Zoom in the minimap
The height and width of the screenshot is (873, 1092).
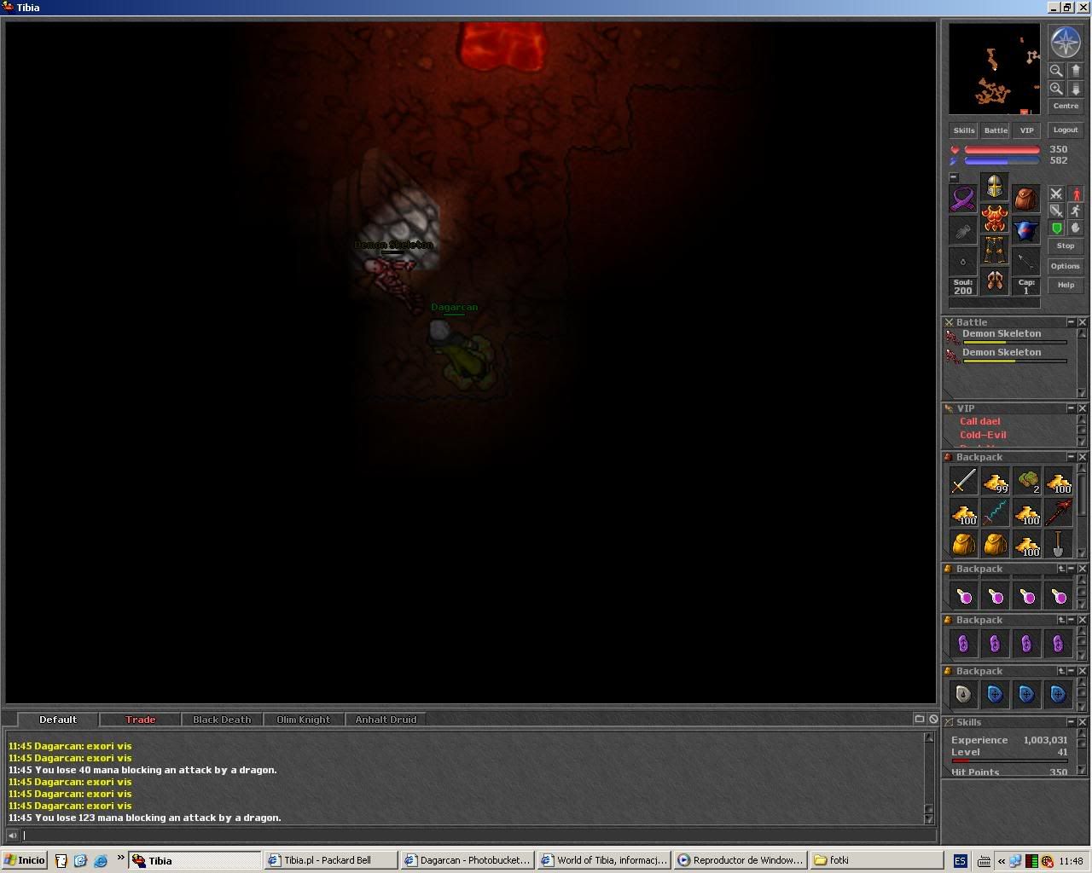[x=1056, y=89]
